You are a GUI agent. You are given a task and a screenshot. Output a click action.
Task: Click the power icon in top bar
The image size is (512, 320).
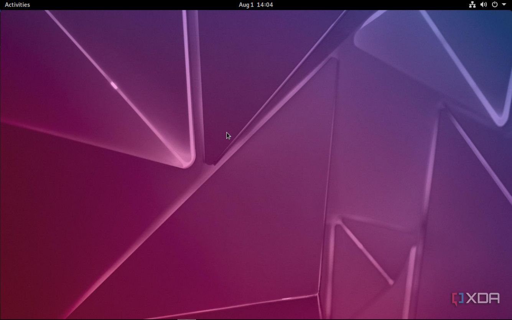495,5
